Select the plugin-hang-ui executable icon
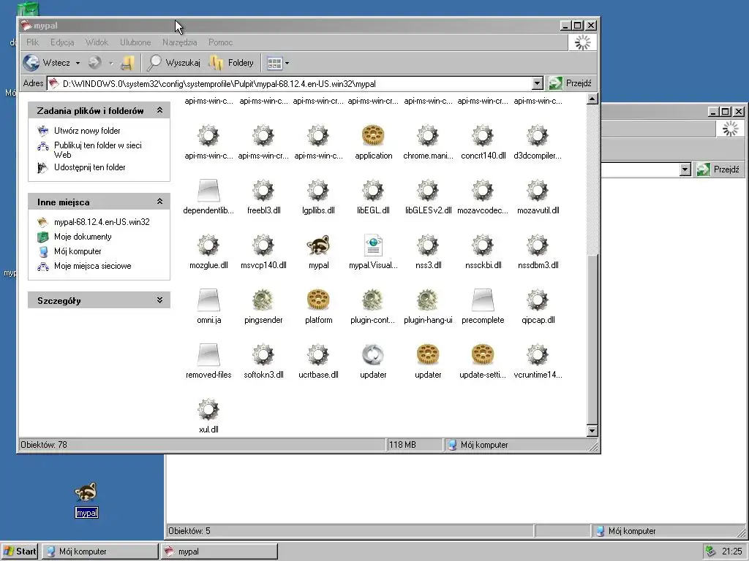Screen dimensions: 749x561 pos(427,300)
